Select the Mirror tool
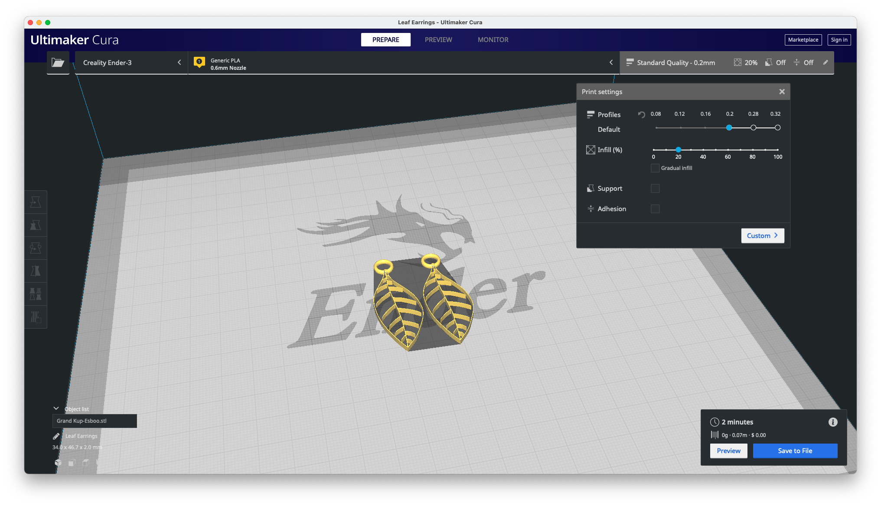The height and width of the screenshot is (506, 881). tap(36, 271)
